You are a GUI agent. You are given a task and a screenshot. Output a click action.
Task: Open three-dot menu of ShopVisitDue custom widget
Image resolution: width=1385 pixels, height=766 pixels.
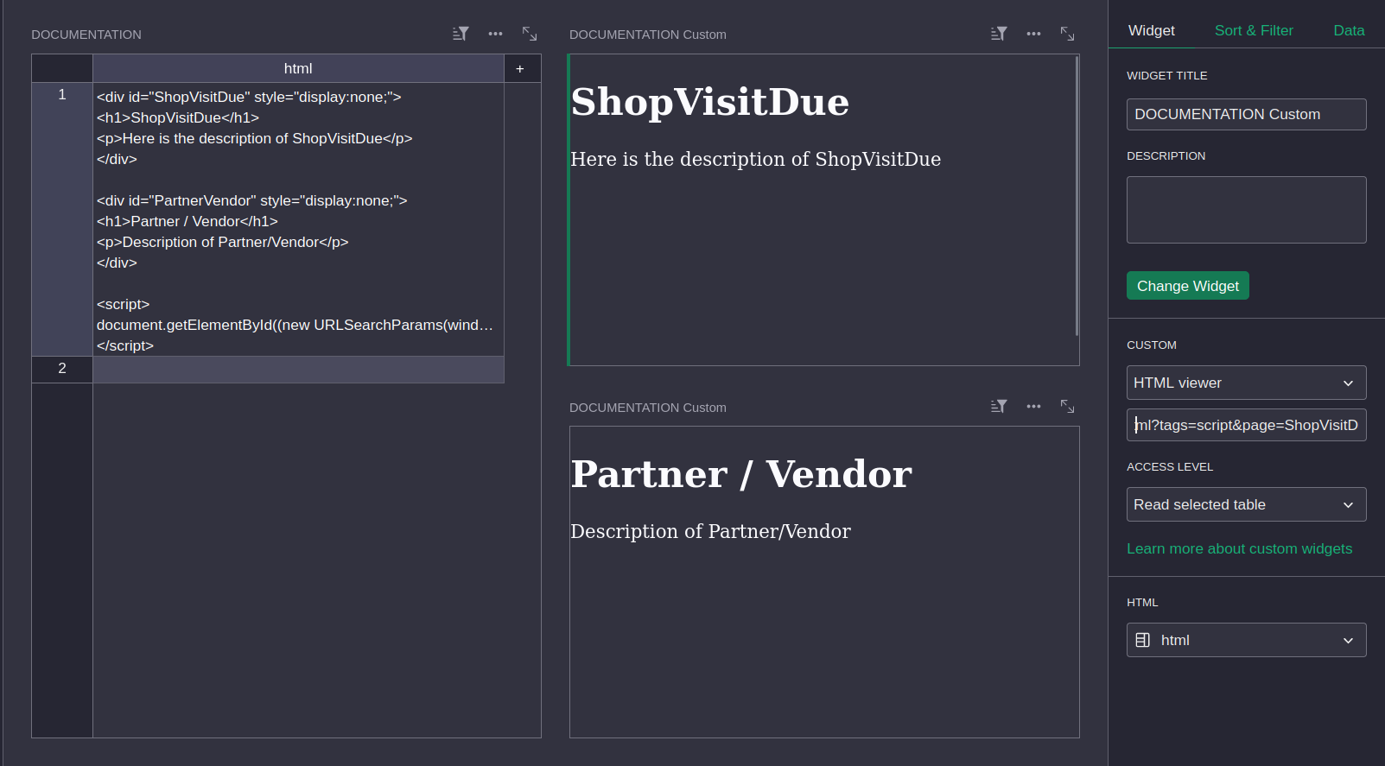tap(1033, 34)
